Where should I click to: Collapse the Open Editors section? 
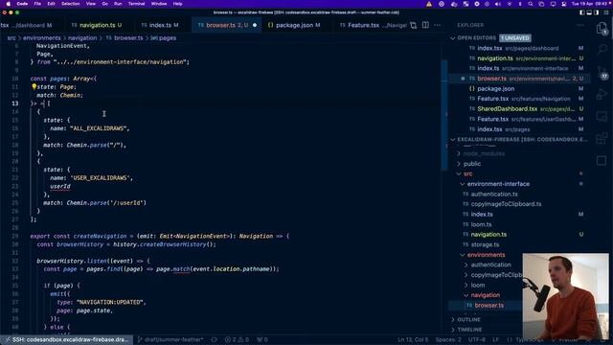coord(476,38)
